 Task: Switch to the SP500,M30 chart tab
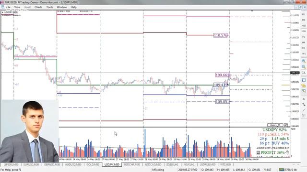[11, 164]
